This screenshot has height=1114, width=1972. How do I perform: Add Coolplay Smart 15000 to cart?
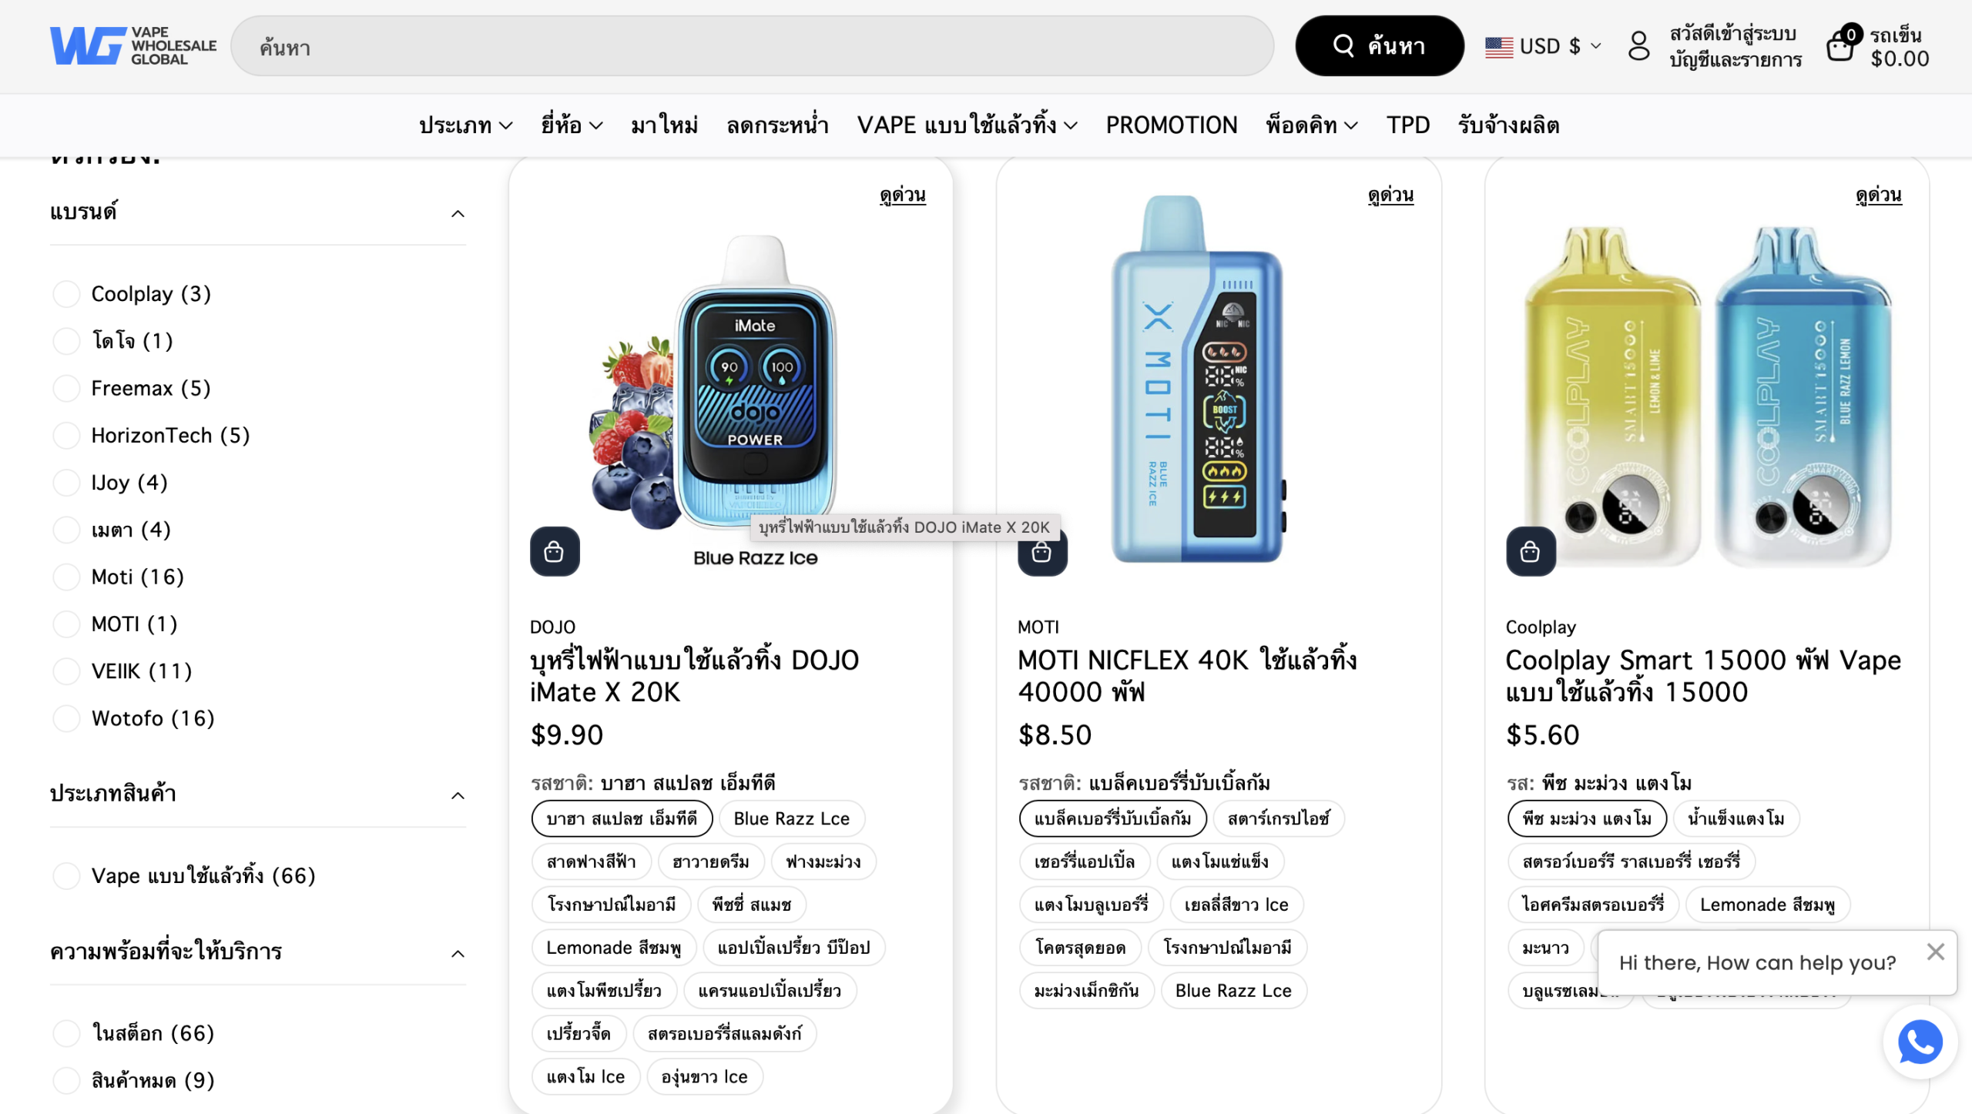pos(1530,551)
